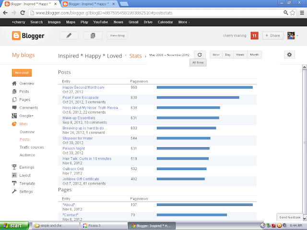
Task: Click the New post button
Action: (x=22, y=73)
